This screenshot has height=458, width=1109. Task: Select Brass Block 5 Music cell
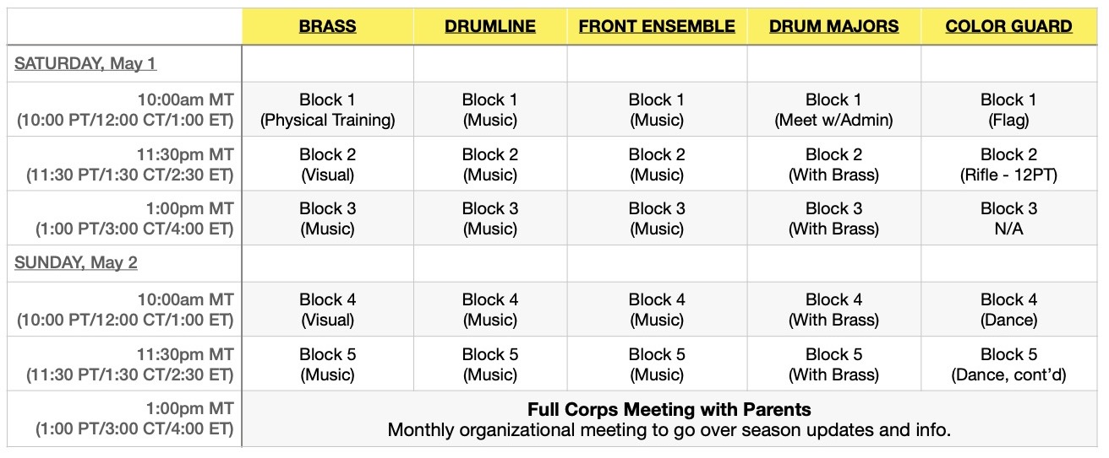(327, 364)
